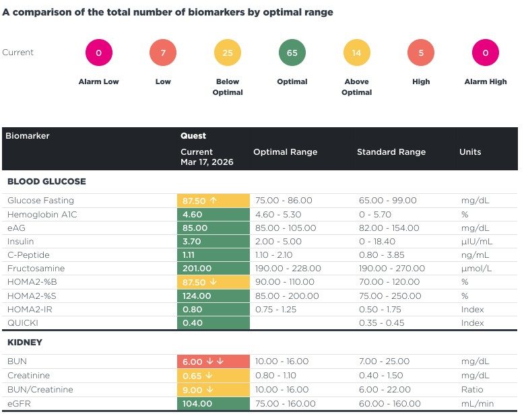Viewport: 526px width, 414px height.
Task: Click the QUICKI standard range 0.35 - 0.45
Action: coord(382,323)
